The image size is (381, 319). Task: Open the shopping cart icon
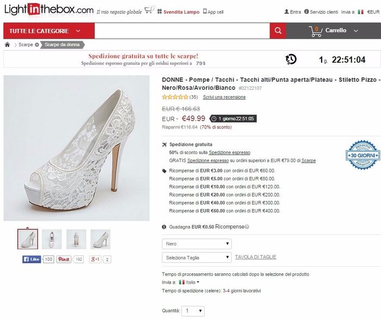click(x=315, y=31)
